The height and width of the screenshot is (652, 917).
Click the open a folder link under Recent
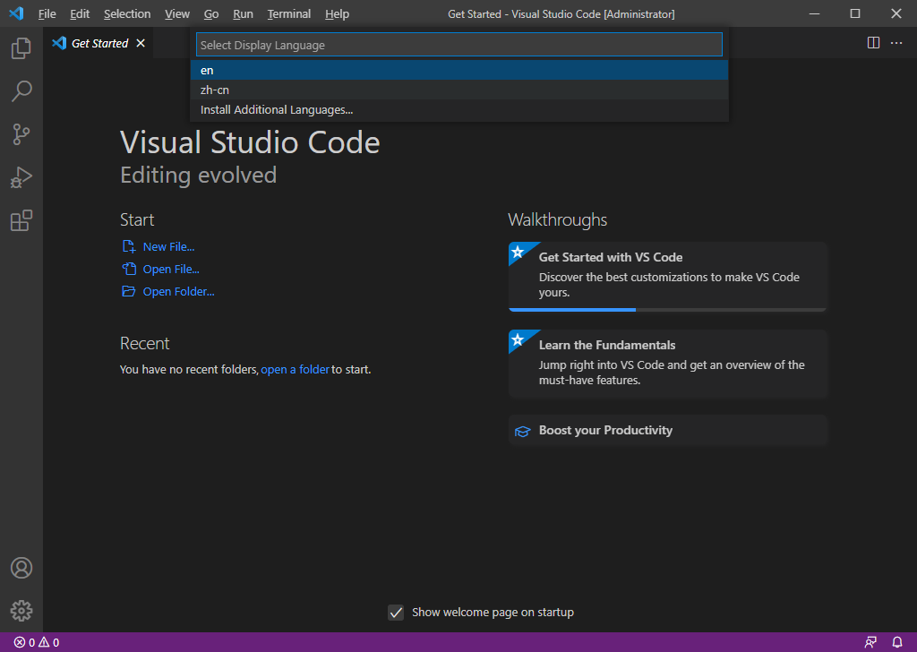295,370
